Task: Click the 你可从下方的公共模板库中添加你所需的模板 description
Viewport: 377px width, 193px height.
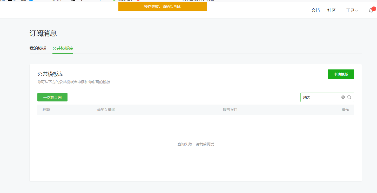Action: pos(74,82)
